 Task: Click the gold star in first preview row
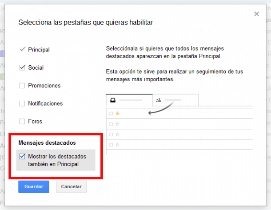(118, 114)
